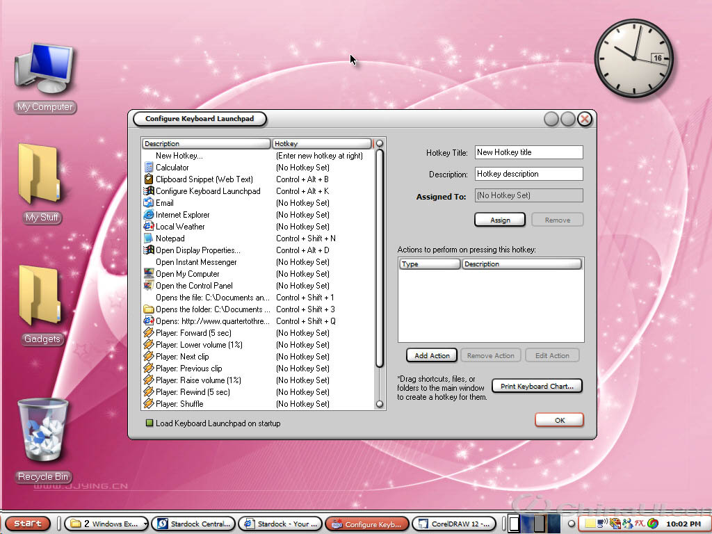Screen dimensions: 712x534
Task: Click the hotkey list vertical scrollbar thumb
Action: pos(380,259)
